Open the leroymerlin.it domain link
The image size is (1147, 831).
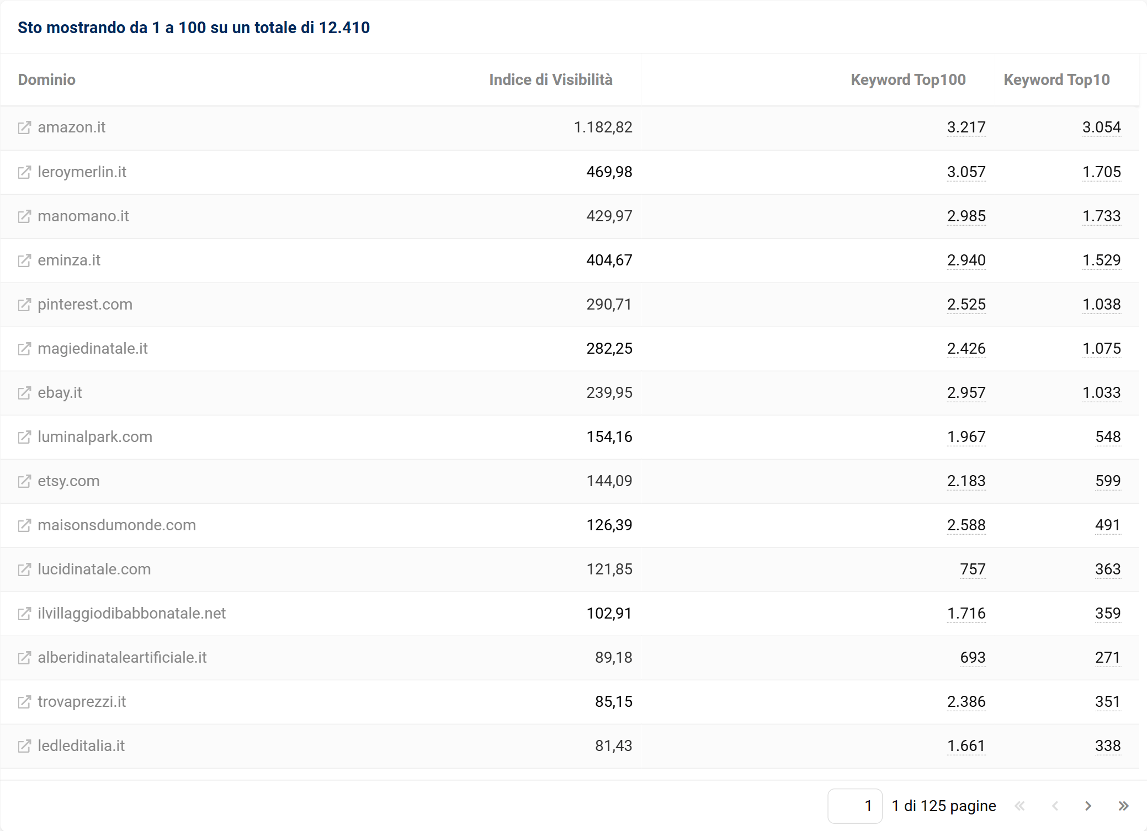82,172
